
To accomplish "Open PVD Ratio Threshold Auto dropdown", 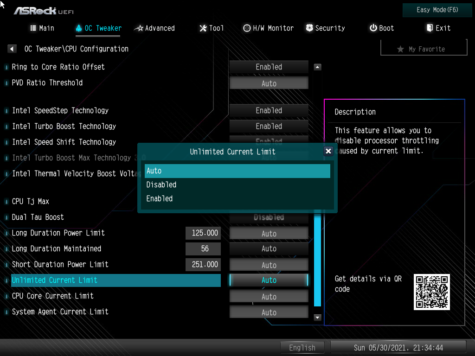I will point(269,83).
